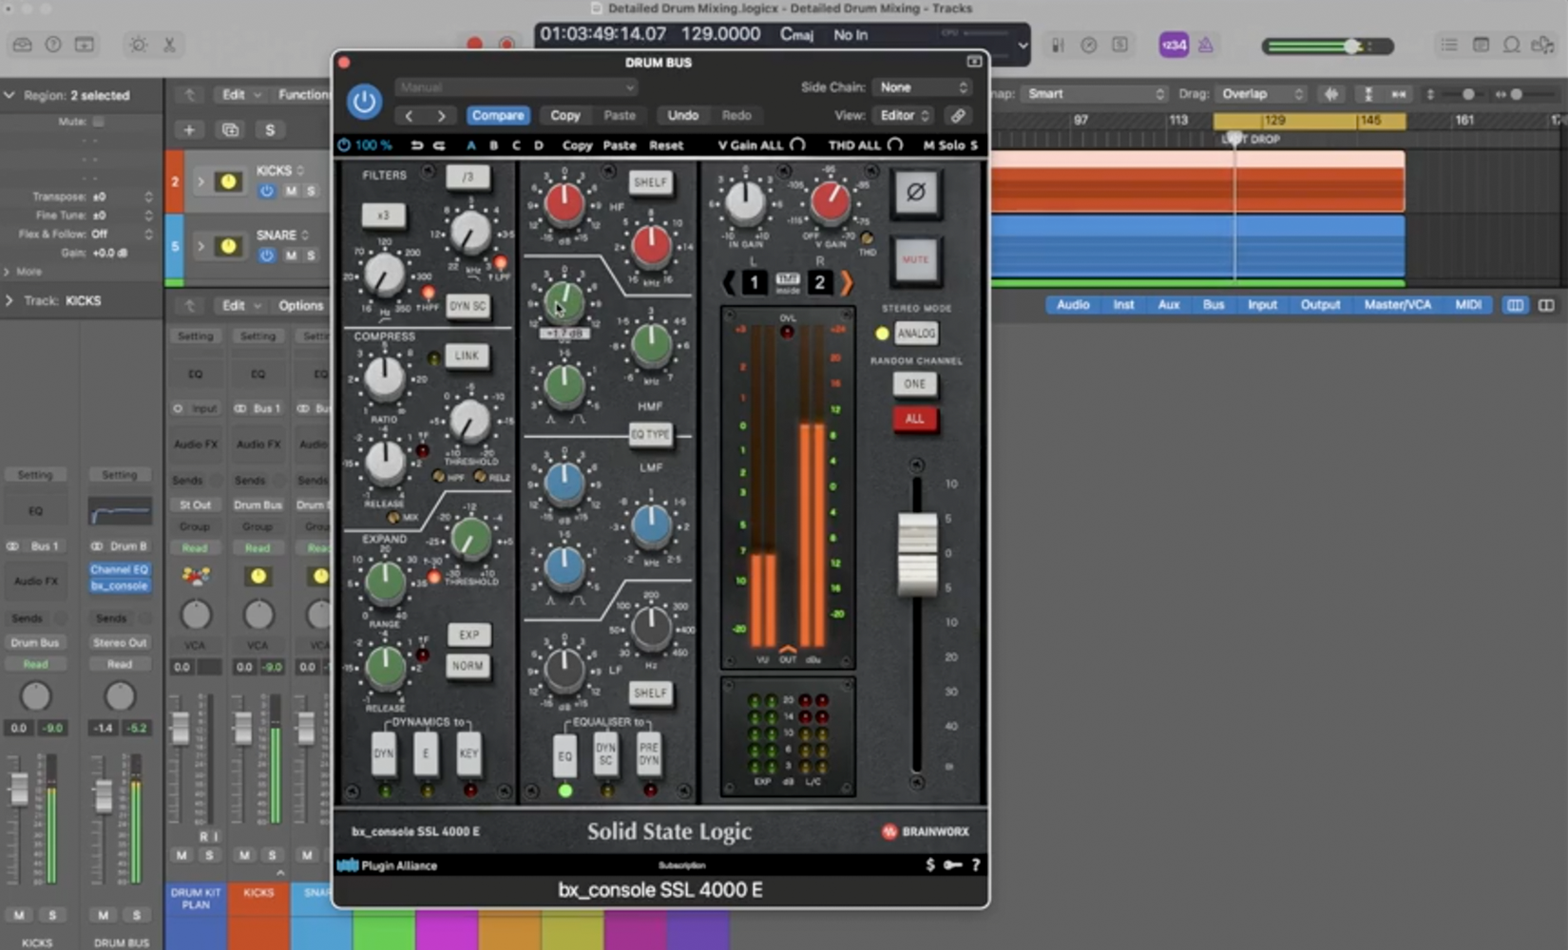1568x950 pixels.
Task: Open the Side Chain dropdown
Action: (x=922, y=87)
